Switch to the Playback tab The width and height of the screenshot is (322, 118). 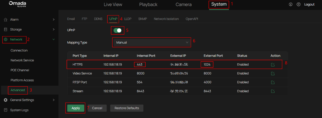pos(148,5)
